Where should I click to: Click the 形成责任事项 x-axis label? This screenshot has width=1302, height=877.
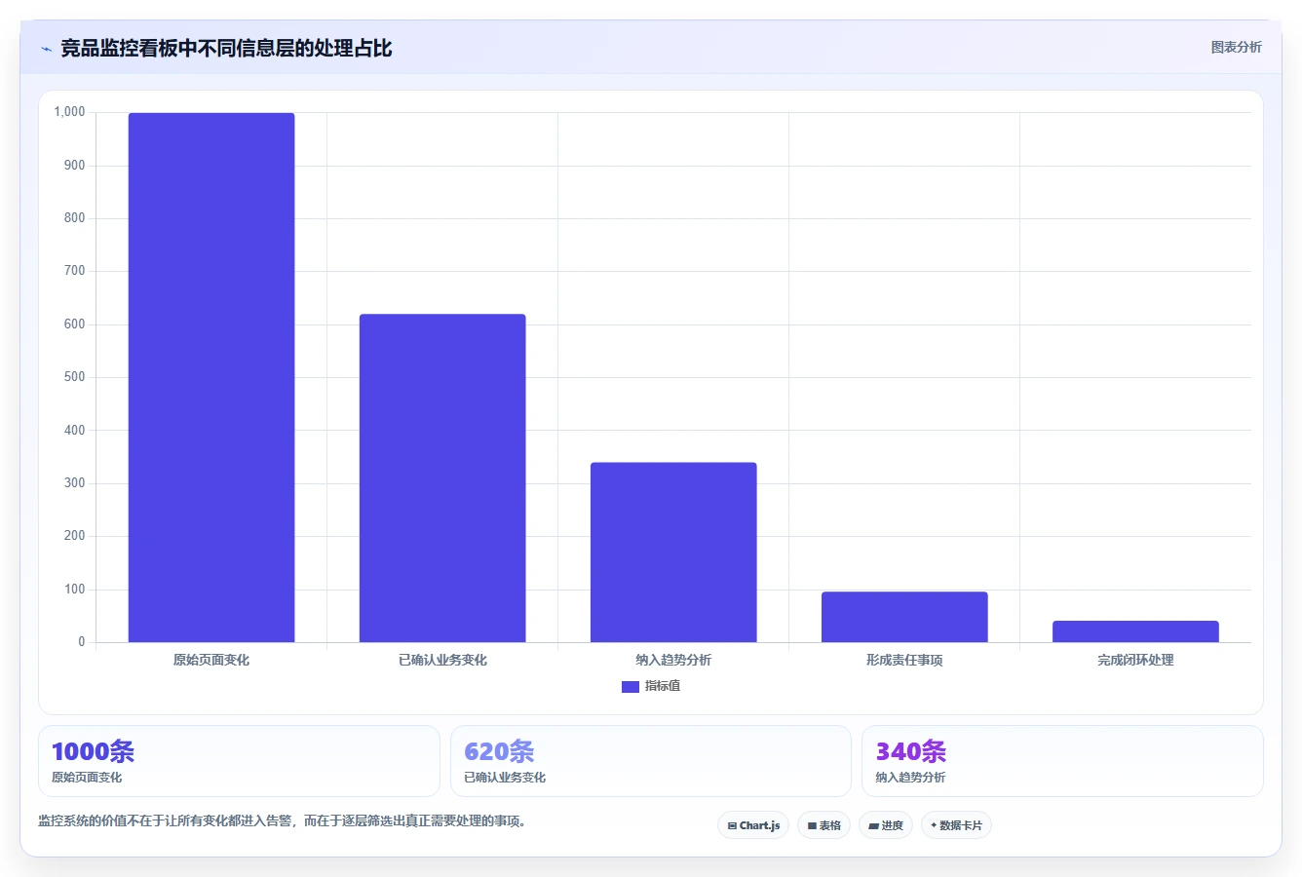[x=904, y=660]
